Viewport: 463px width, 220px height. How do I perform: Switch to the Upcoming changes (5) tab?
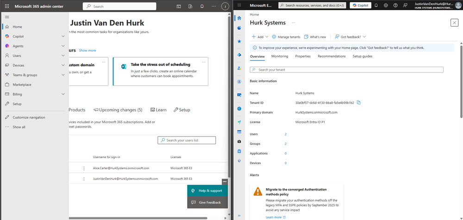click(x=118, y=110)
